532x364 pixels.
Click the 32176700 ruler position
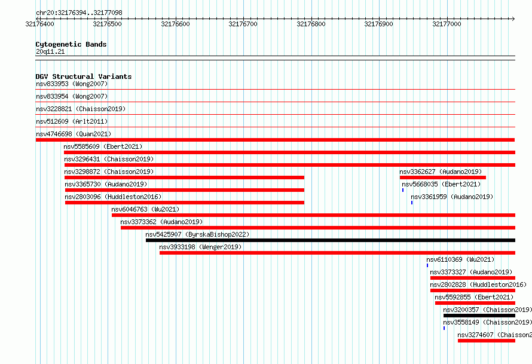point(243,24)
